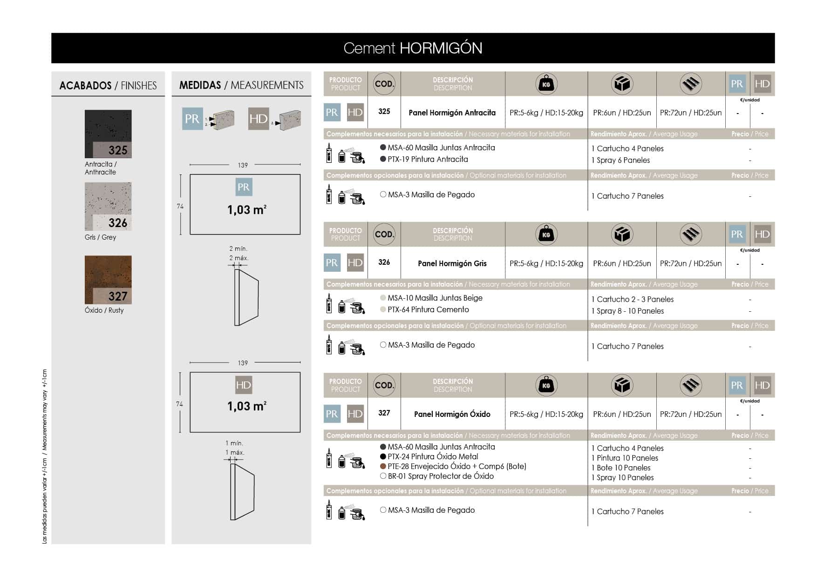Viewport: 817px width, 577px height.
Task: Click the vertical measurements may vary note
Action: pyautogui.click(x=45, y=456)
